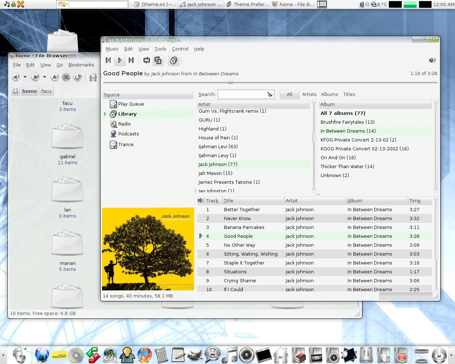Select Play Queue in Source list
Screen dimensions: 455x364
131,104
